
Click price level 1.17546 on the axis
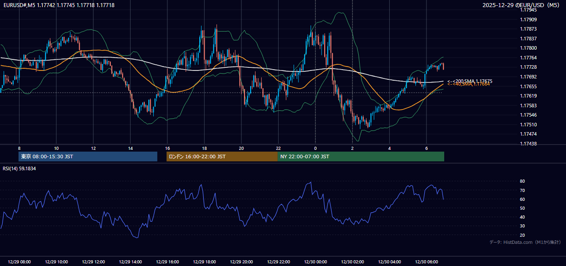pyautogui.click(x=528, y=115)
